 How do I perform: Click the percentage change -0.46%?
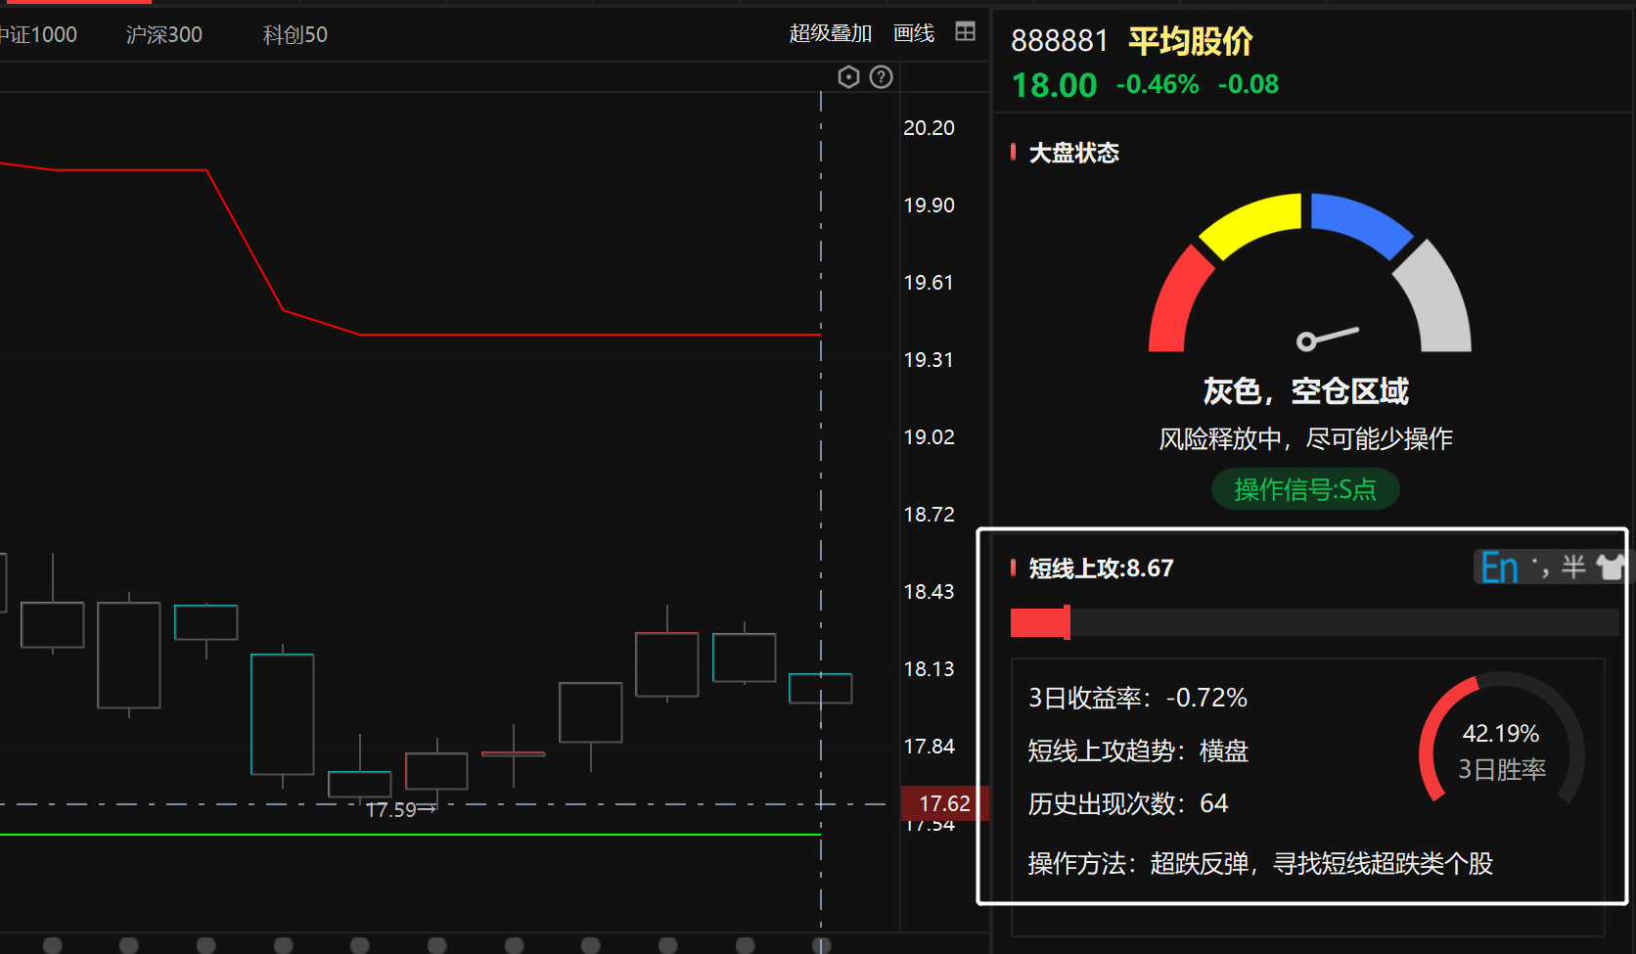tap(1158, 85)
